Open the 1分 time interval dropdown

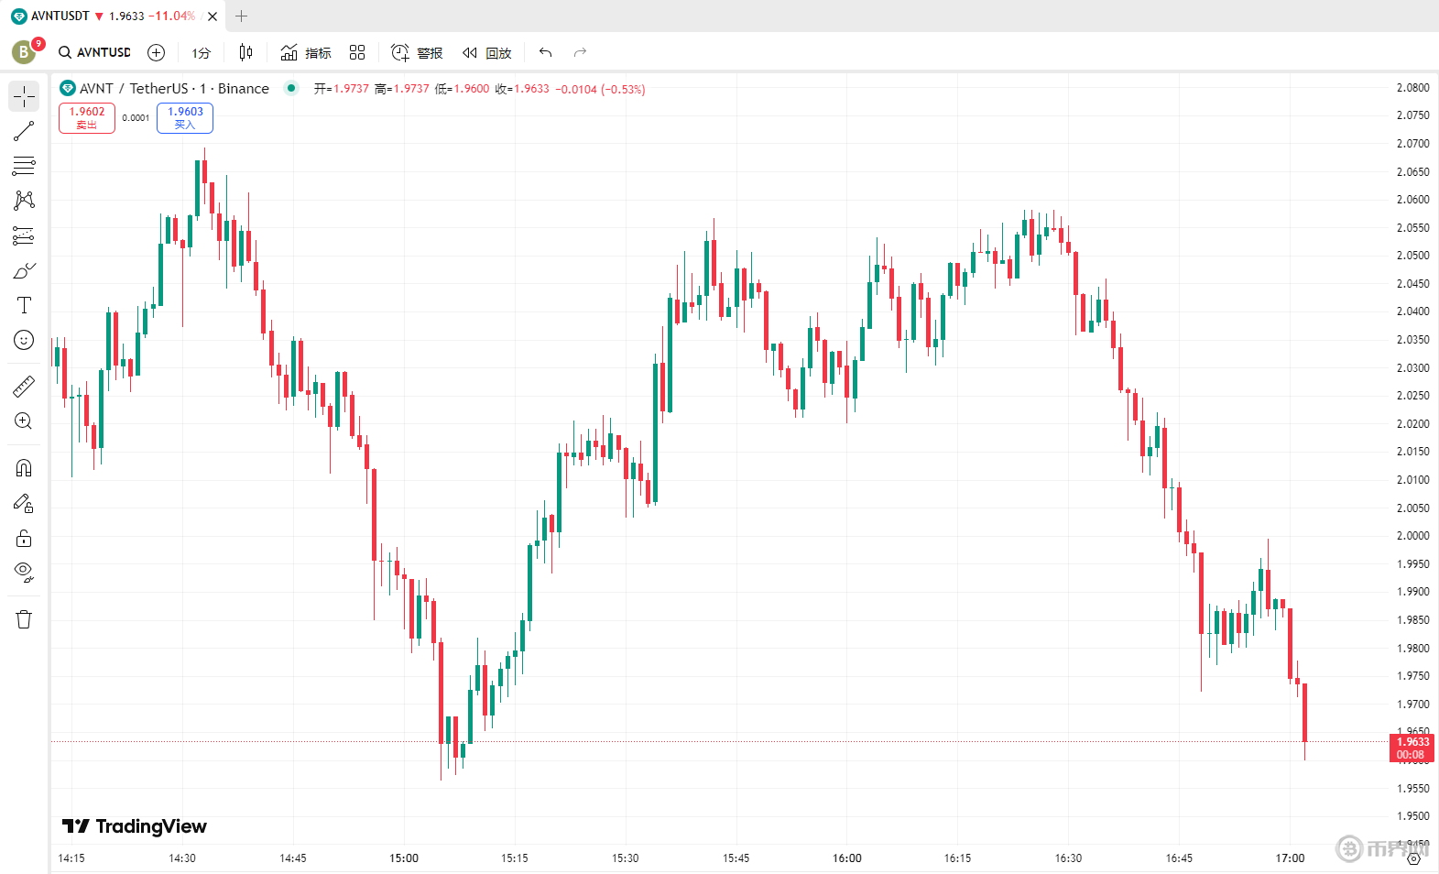click(x=201, y=53)
